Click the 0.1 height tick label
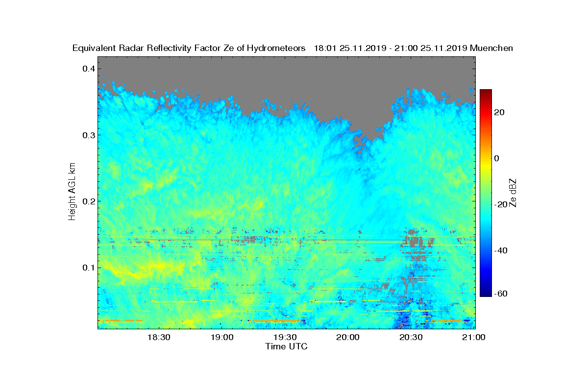 88,268
